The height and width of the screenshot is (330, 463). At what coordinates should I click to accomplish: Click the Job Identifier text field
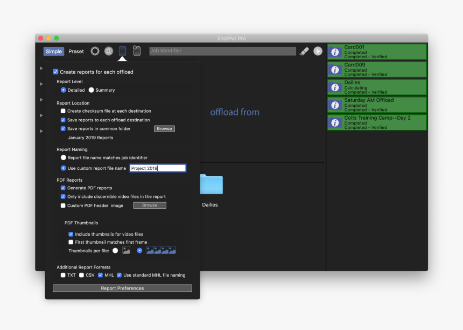pos(222,51)
